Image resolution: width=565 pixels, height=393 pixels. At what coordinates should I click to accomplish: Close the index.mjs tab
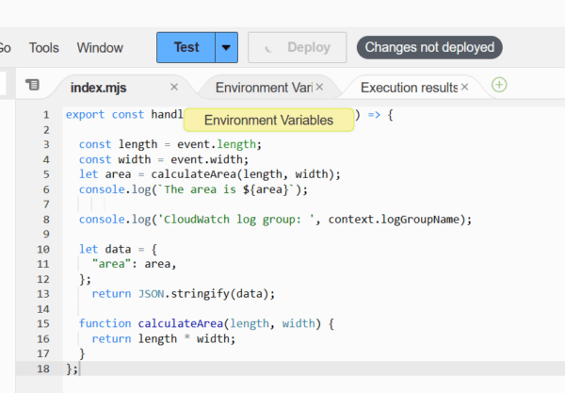174,87
